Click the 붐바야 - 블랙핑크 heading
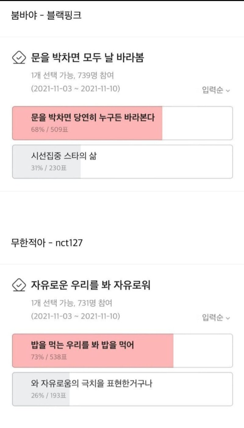Screen dimensions: 244x428 [46, 15]
